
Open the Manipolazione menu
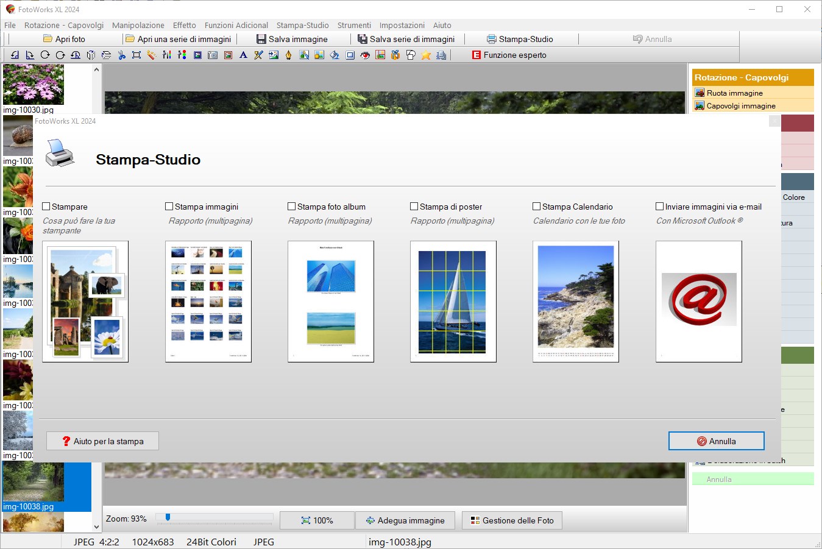click(x=138, y=25)
